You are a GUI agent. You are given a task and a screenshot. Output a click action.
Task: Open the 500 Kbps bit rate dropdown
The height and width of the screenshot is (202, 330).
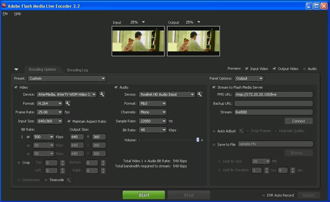pos(43,137)
